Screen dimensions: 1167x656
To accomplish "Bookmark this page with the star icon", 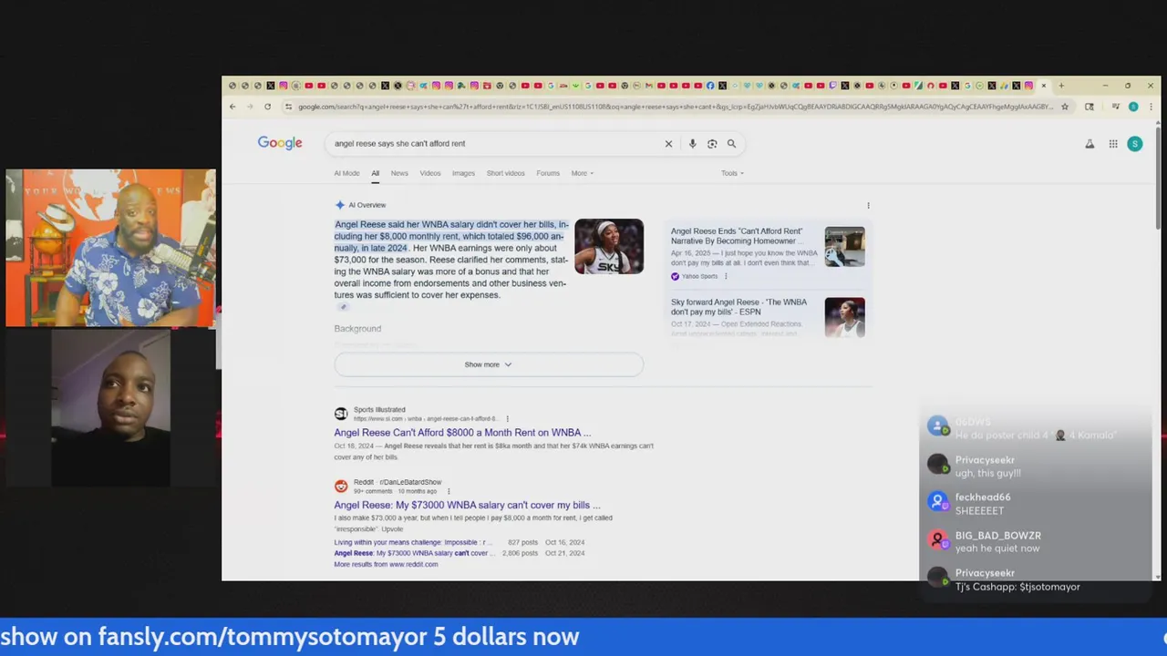I will [x=1064, y=107].
